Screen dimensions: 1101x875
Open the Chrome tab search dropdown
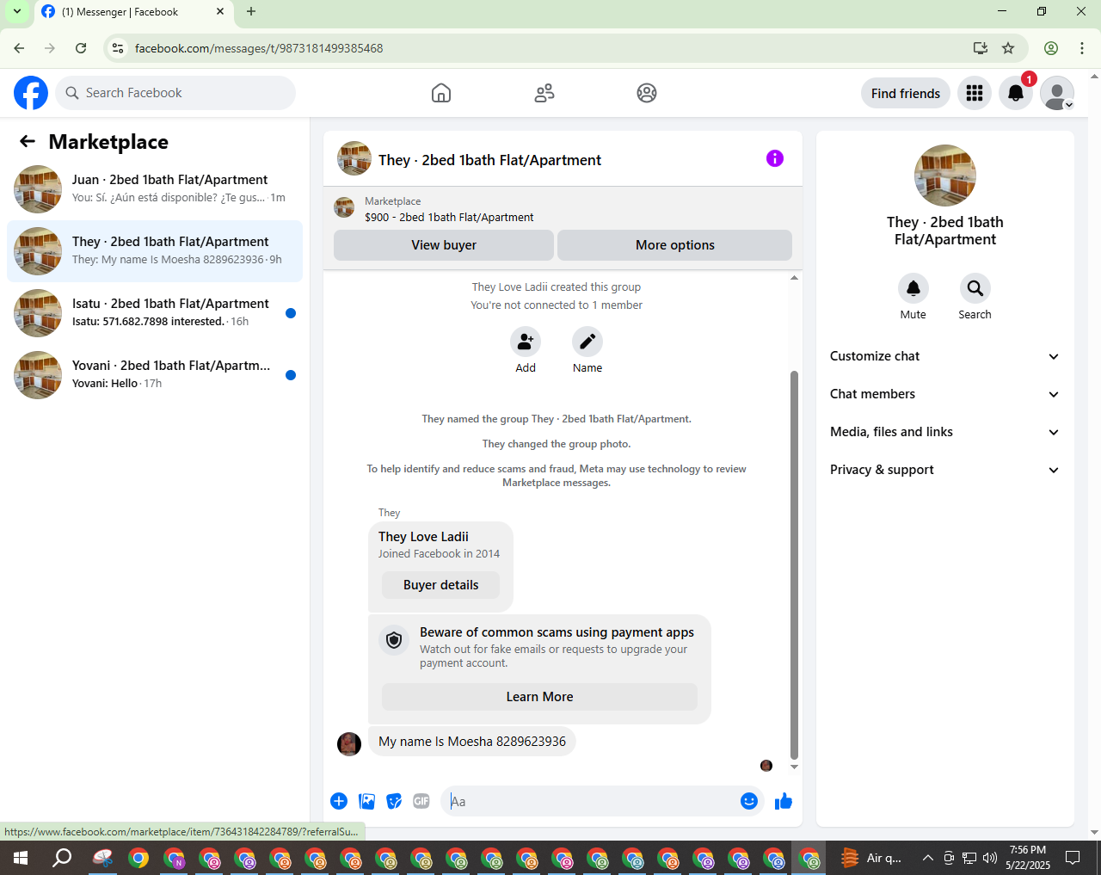(16, 12)
